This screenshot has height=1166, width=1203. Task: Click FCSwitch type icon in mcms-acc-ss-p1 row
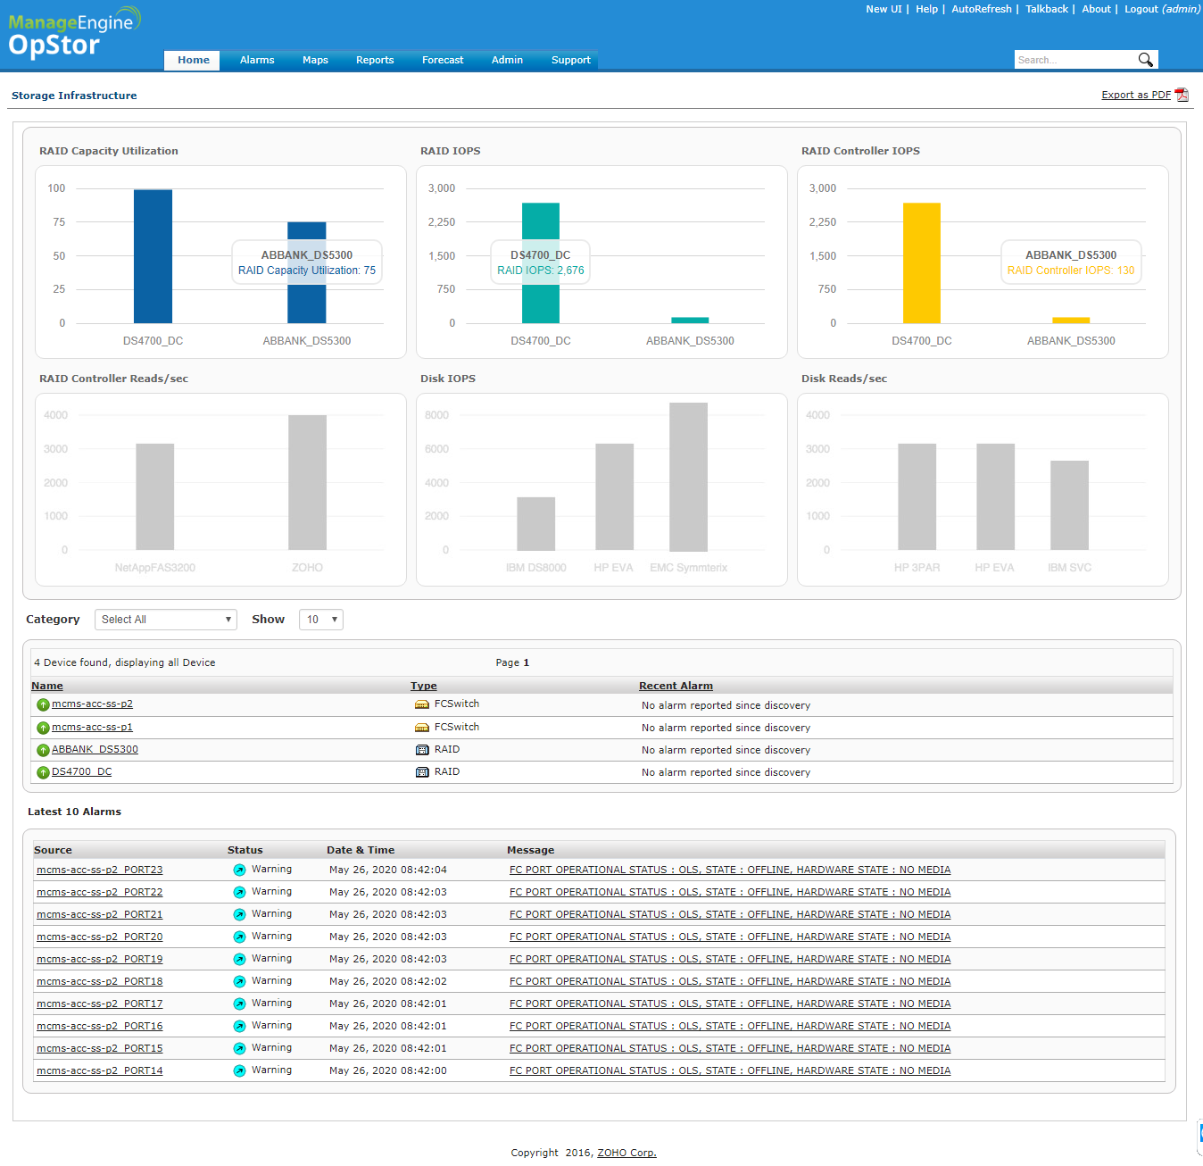422,728
